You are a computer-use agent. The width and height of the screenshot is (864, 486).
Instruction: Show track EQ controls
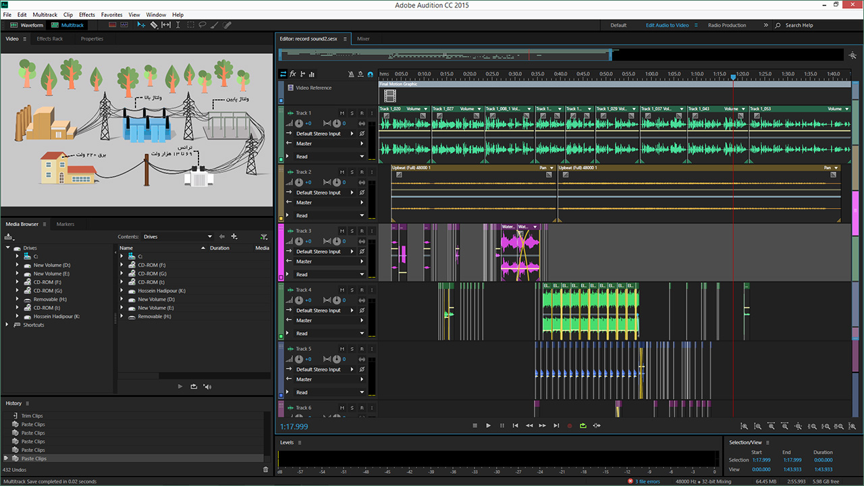coord(312,74)
